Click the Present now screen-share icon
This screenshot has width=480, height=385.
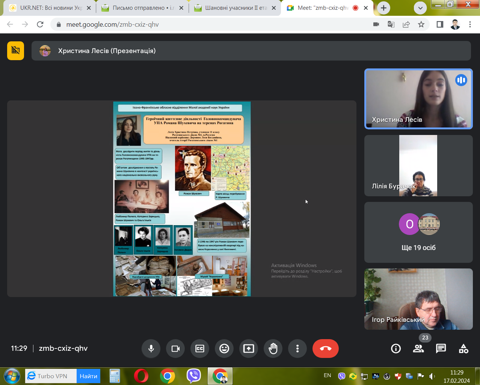pos(249,349)
